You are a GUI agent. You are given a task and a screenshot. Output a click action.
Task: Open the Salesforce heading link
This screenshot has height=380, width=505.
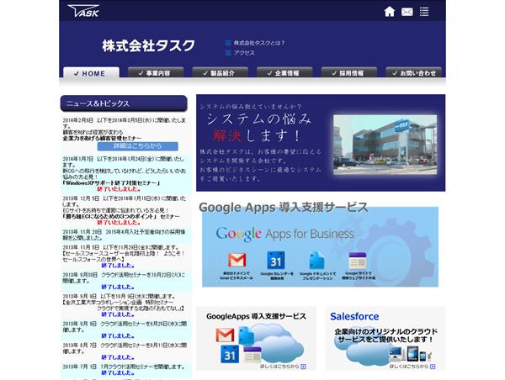point(354,316)
